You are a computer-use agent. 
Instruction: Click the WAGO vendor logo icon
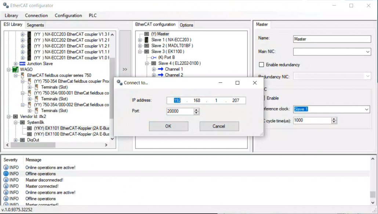click(x=15, y=70)
